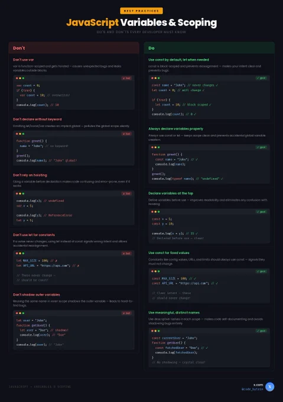283x402 pixels.
Task: Click the 'Don't declare without keyword' heading
Action: tap(37, 119)
